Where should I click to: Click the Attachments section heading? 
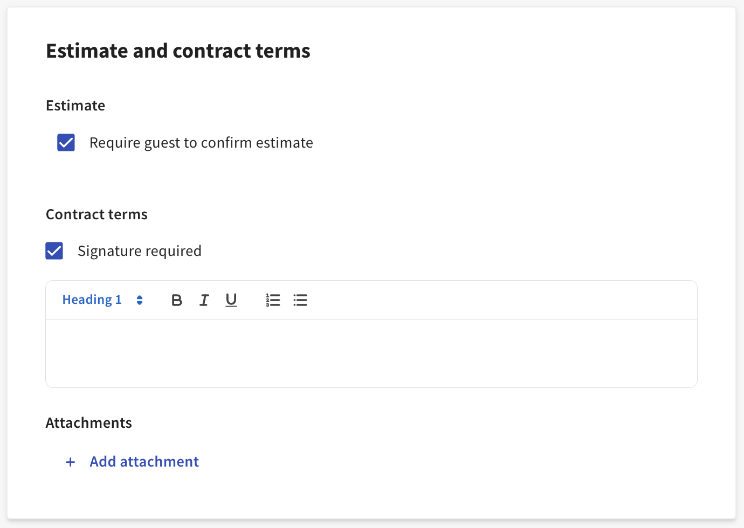point(89,423)
